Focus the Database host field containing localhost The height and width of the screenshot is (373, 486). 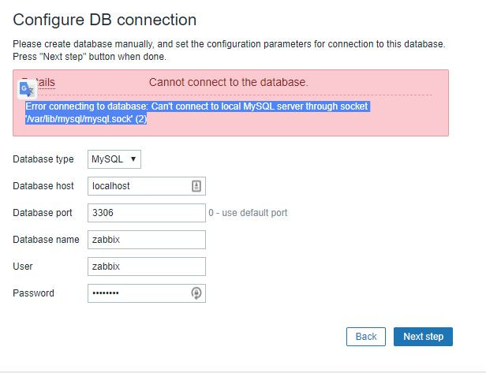point(138,186)
